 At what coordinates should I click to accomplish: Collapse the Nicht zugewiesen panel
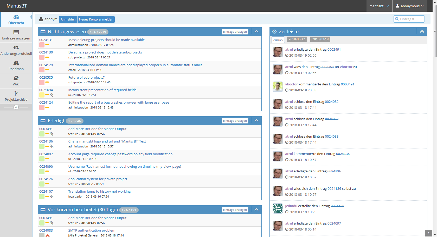coord(256,32)
